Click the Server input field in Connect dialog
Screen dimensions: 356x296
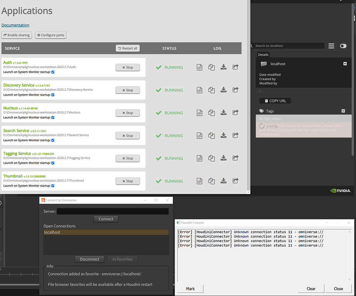click(x=113, y=211)
